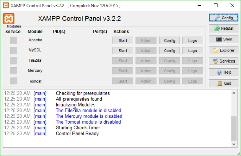
Task: Click the Mercury Config button
Action: coord(169,71)
